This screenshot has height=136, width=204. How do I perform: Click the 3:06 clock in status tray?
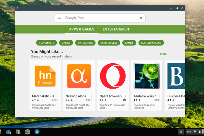pos(189,132)
